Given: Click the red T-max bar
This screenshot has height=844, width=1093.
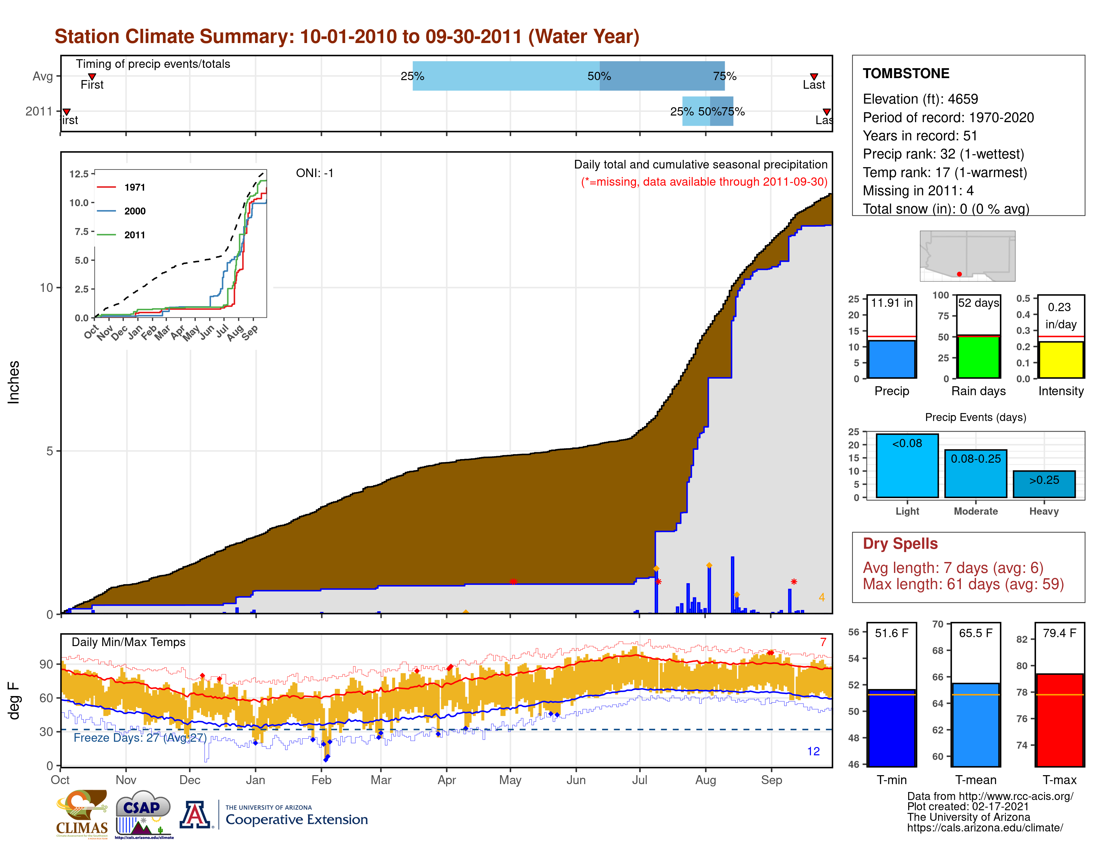Looking at the screenshot, I should (1060, 720).
